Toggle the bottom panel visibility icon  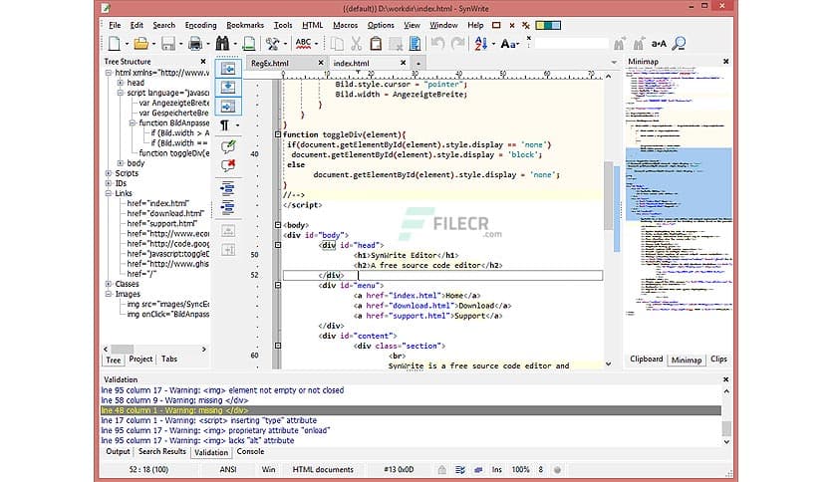pyautogui.click(x=228, y=87)
